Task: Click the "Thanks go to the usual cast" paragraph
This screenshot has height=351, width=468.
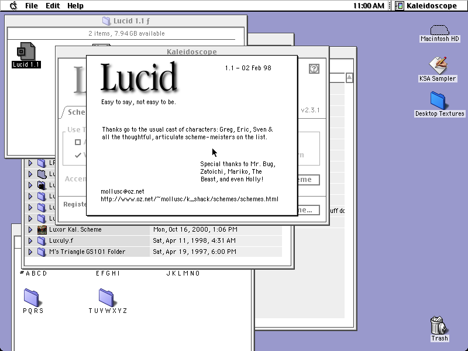Action: click(x=187, y=133)
